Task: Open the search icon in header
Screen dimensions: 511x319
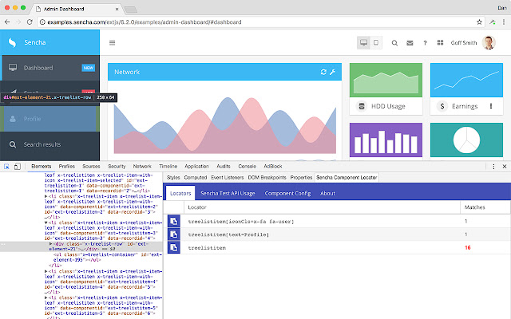Action: [x=394, y=43]
